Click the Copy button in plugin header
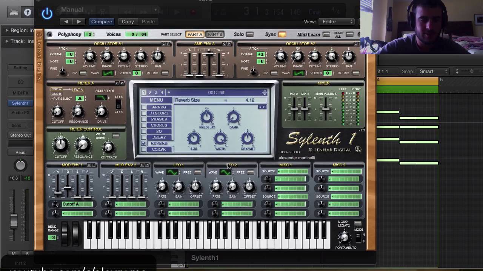This screenshot has height=271, width=483. point(128,21)
